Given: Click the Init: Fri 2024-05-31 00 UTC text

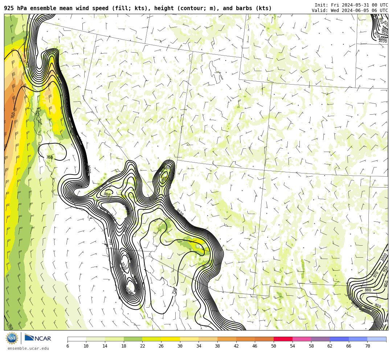Looking at the screenshot, I should (x=351, y=5).
